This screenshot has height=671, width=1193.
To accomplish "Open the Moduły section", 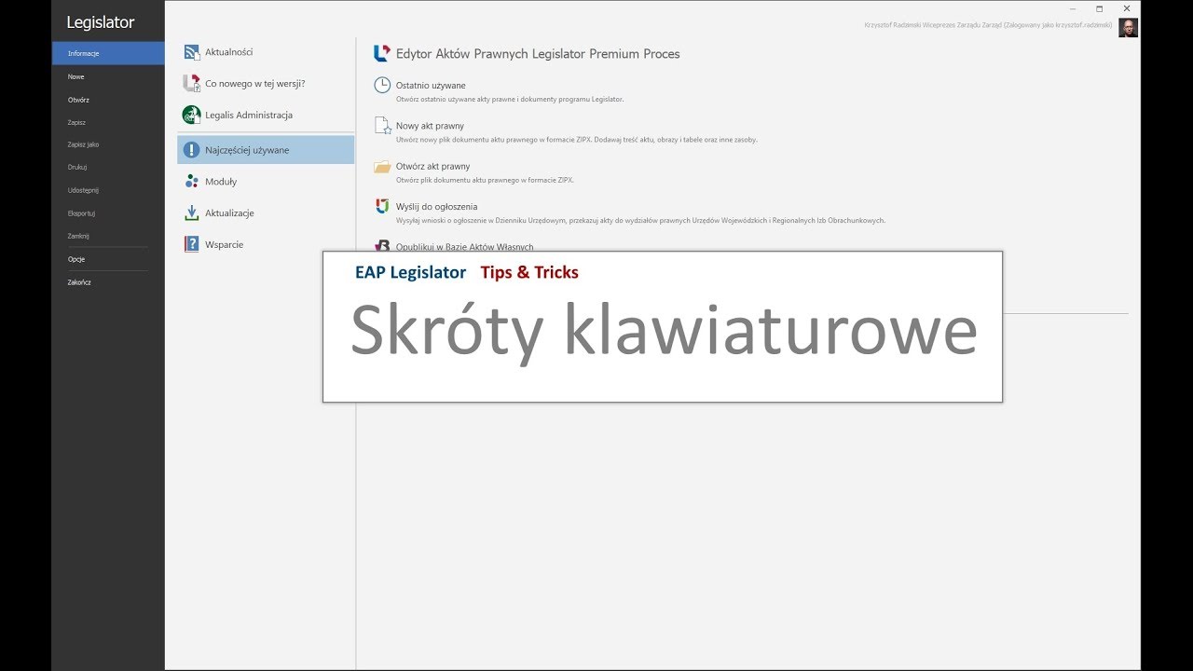I will tap(266, 182).
